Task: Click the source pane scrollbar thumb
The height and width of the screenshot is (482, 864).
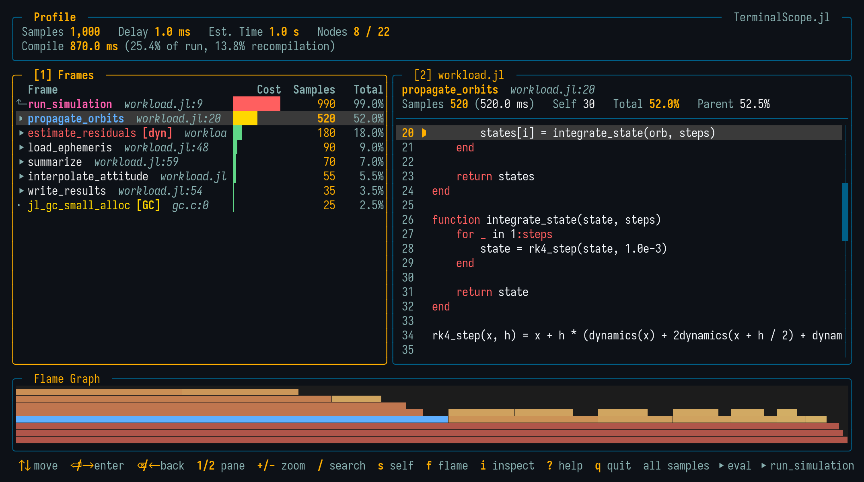Action: click(x=845, y=212)
